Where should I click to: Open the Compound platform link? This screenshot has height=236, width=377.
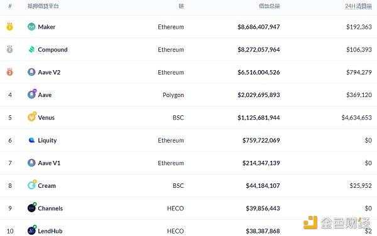click(53, 49)
